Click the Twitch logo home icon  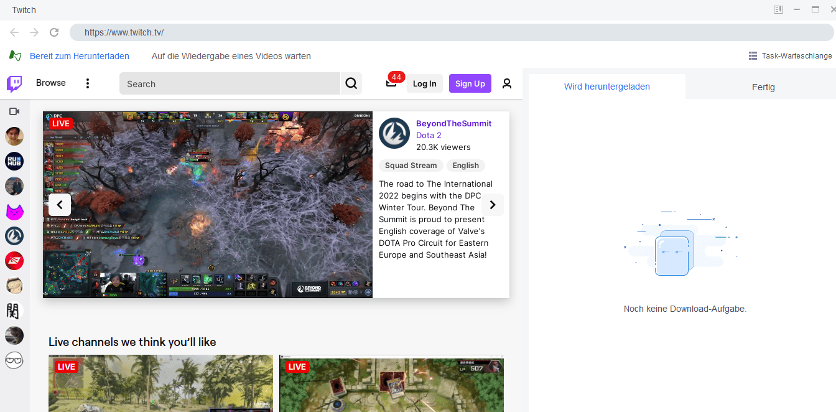[14, 83]
